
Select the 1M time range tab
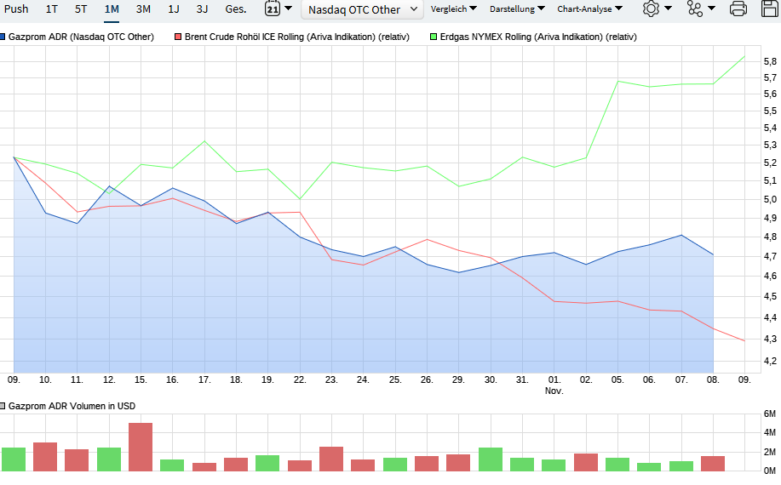(x=112, y=9)
